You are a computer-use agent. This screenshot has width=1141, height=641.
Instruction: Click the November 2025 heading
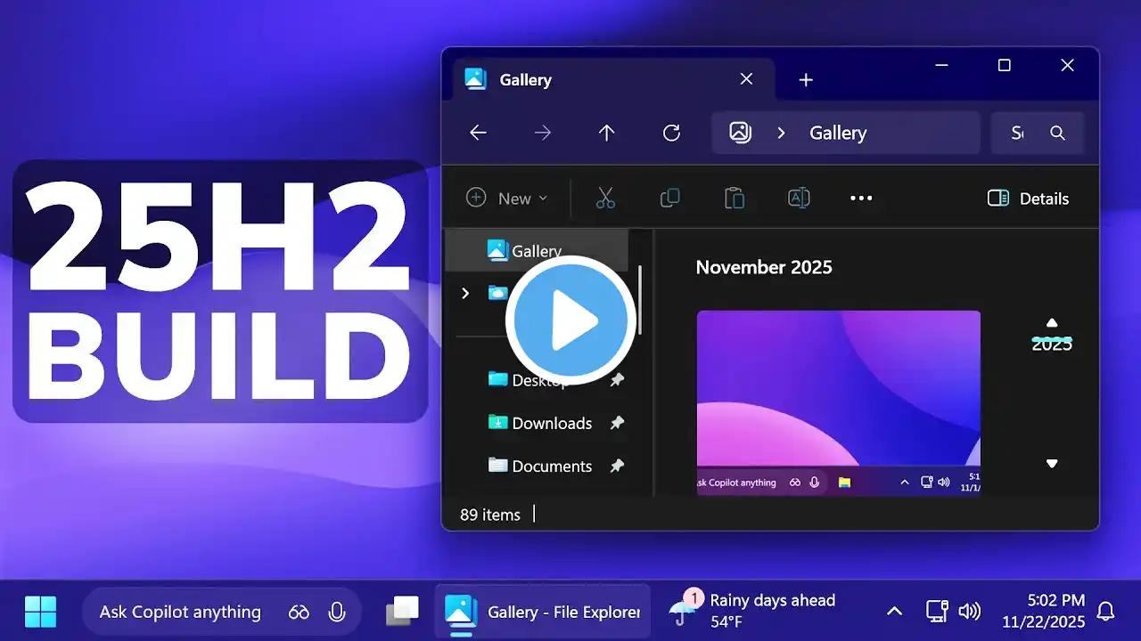pos(764,267)
